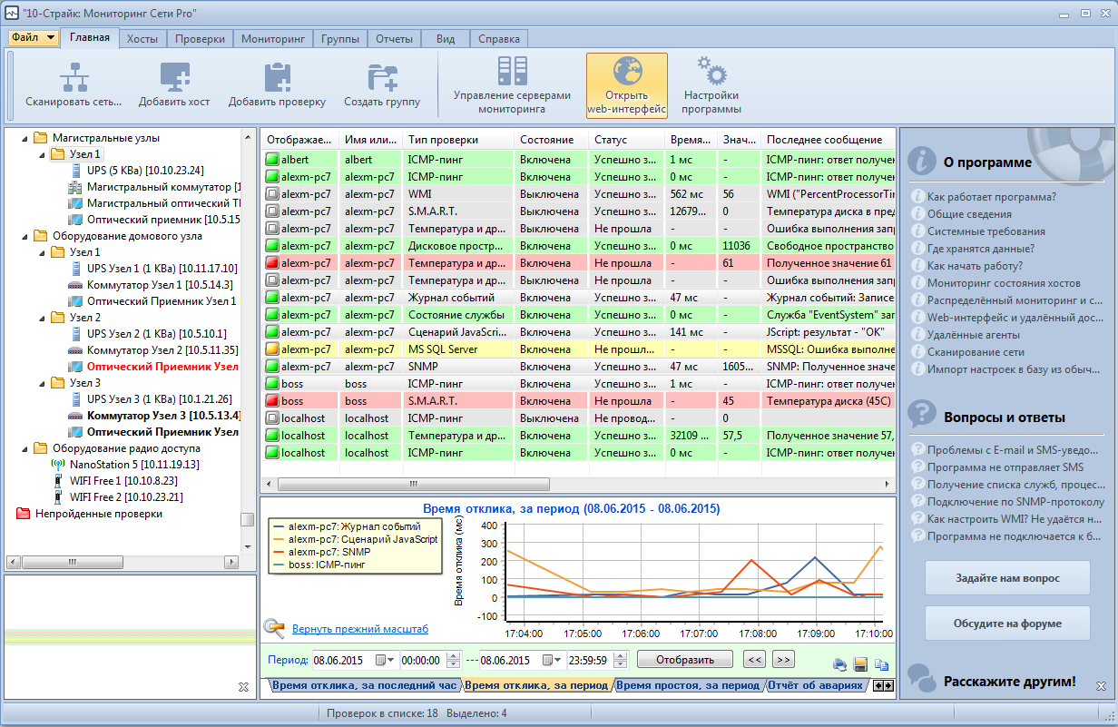Click the Add host (Добавить хост) icon
Viewport: 1118px width, 727px height.
174,75
